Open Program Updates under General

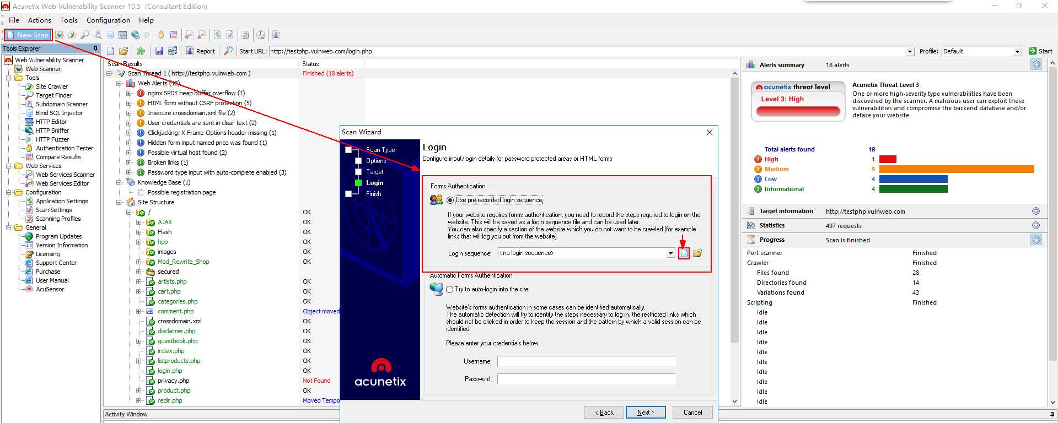[x=58, y=236]
